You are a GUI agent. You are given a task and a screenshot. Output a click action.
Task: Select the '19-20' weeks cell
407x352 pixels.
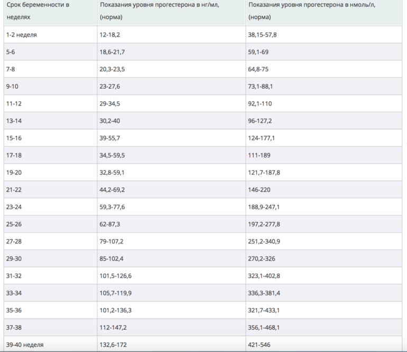(14, 173)
